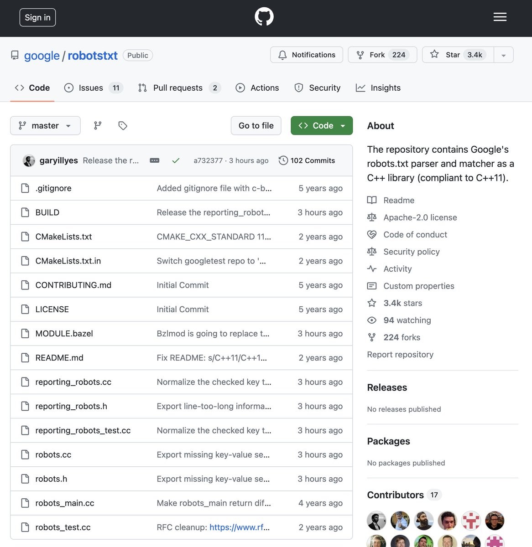This screenshot has height=547, width=532.
Task: Star the repository
Action: coord(458,55)
